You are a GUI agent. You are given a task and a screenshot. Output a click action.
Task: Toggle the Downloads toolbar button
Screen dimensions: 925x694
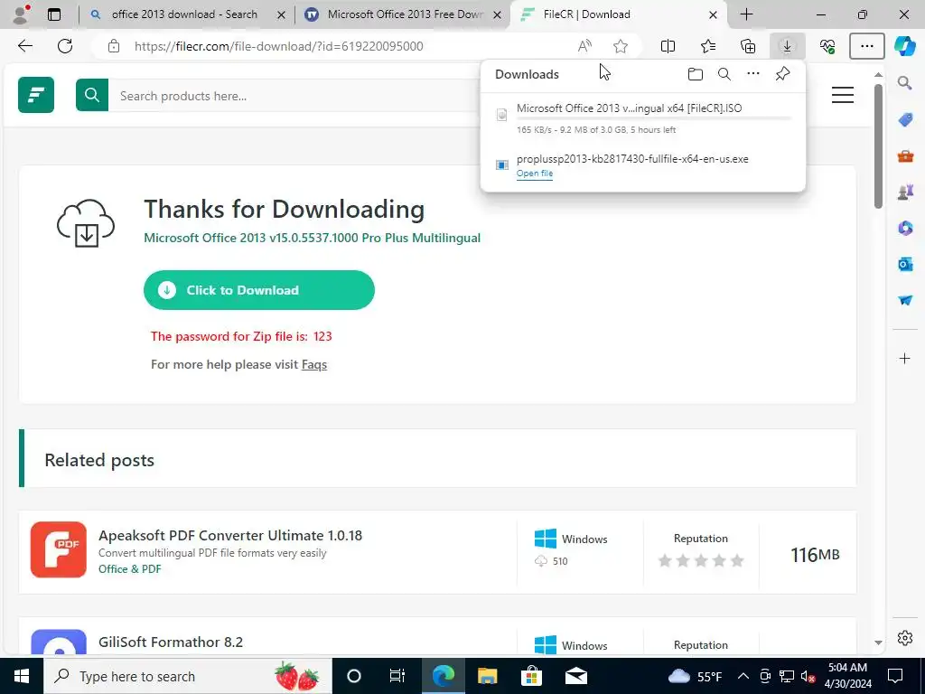click(787, 46)
